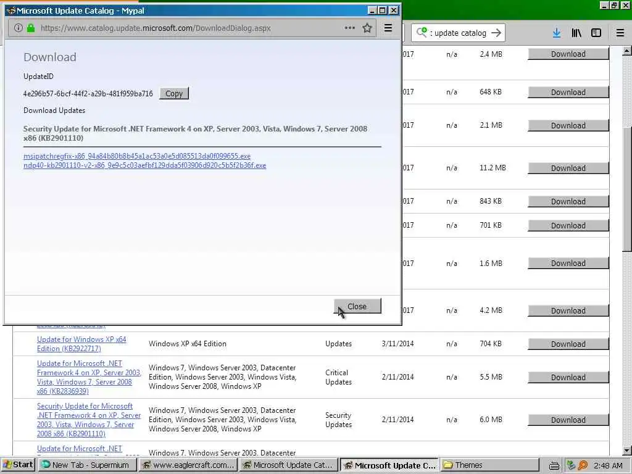
Task: Click Download button for the 2.4 MB update
Action: 568,54
